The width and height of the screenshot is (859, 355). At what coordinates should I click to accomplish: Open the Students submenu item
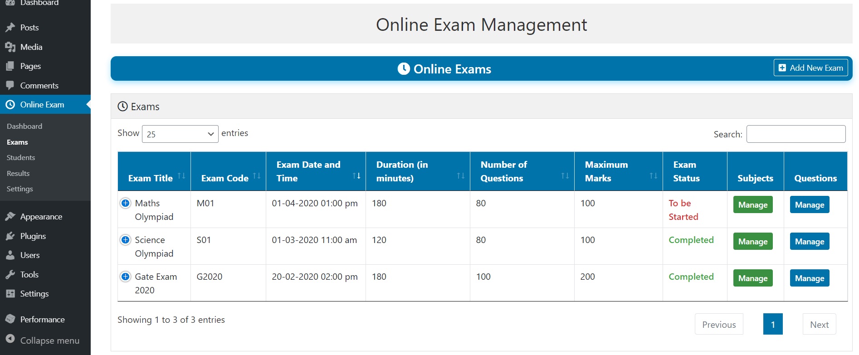21,158
